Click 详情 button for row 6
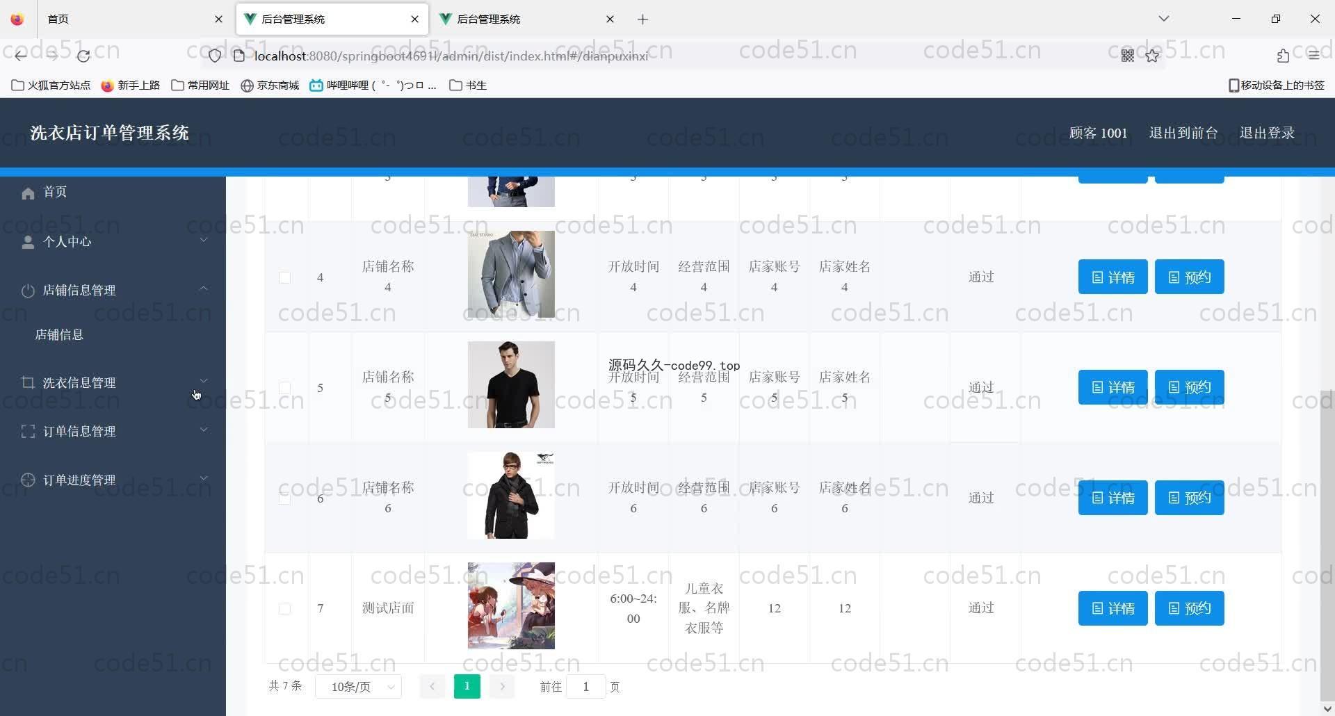Viewport: 1335px width, 716px height. coord(1112,498)
